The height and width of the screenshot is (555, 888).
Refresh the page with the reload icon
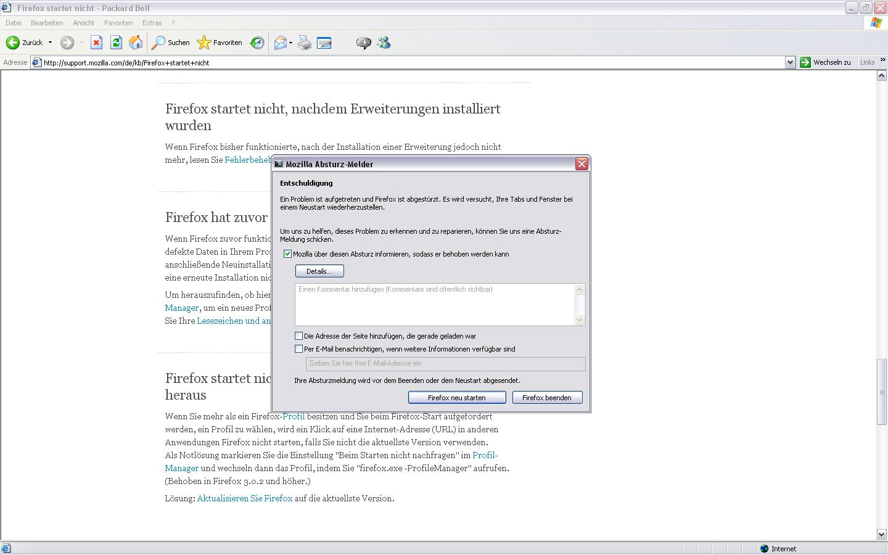point(116,43)
